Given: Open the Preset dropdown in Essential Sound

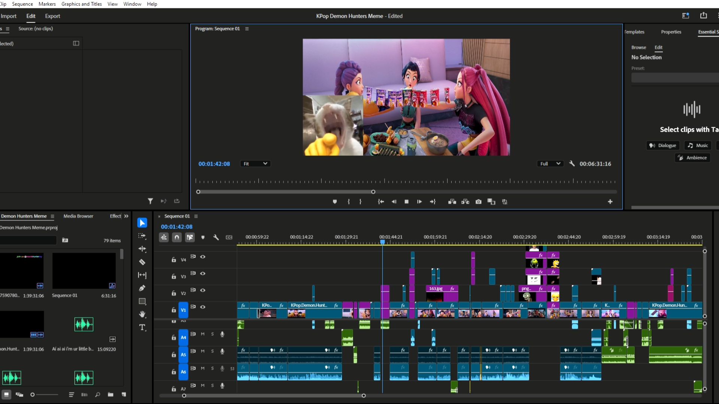Looking at the screenshot, I should pyautogui.click(x=675, y=77).
